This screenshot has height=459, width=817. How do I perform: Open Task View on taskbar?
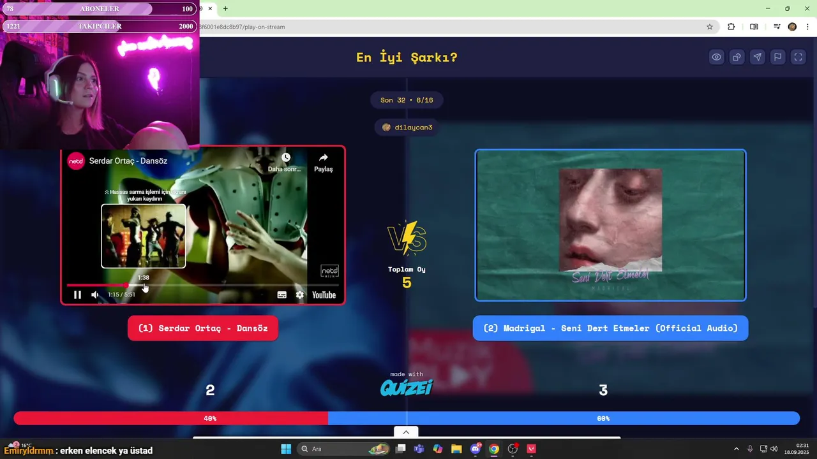click(x=400, y=449)
